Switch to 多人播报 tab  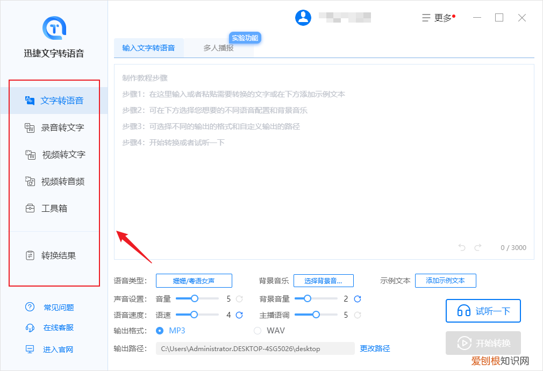(220, 47)
